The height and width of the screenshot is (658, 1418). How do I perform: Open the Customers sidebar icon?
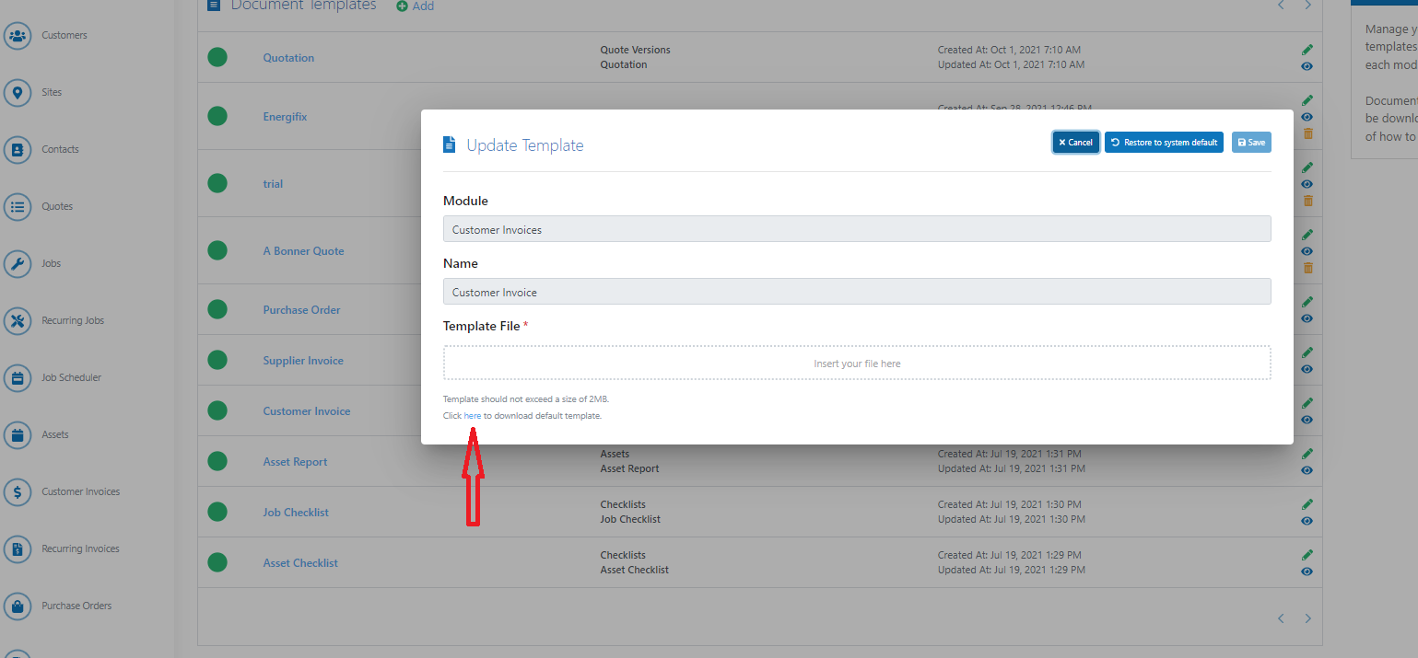[x=17, y=36]
